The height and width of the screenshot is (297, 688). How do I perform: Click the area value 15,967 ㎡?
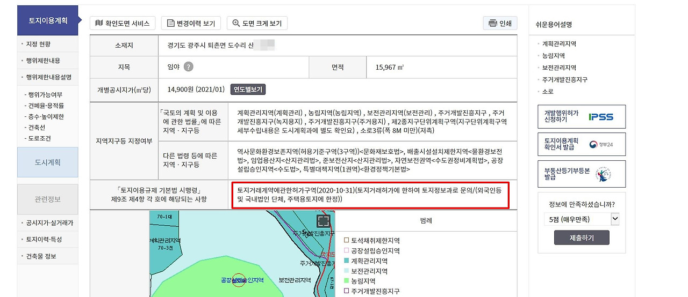[390, 68]
